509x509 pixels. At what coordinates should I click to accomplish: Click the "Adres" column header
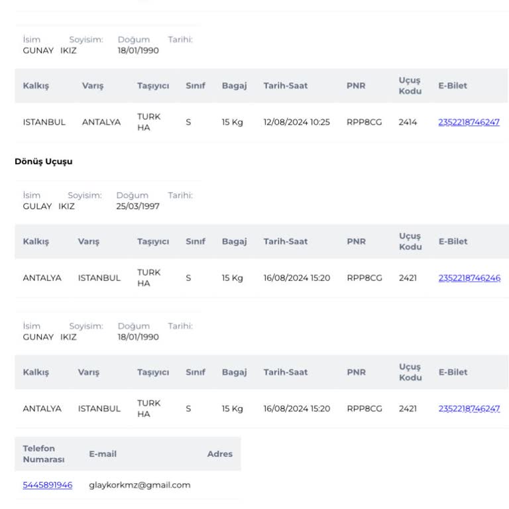pyautogui.click(x=219, y=453)
